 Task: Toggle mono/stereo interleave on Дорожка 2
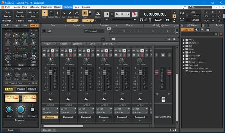[62, 51]
